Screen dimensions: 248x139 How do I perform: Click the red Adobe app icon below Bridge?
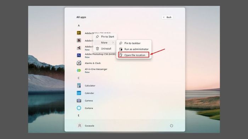[x=79, y=40]
